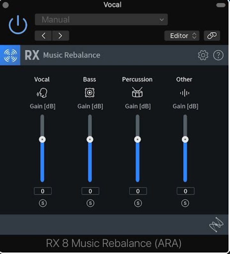Click the Other gain value field
230x254 pixels.
point(185,191)
